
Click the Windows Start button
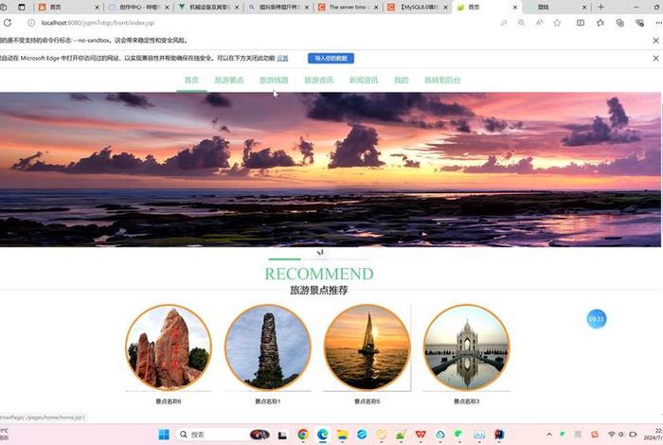163,435
